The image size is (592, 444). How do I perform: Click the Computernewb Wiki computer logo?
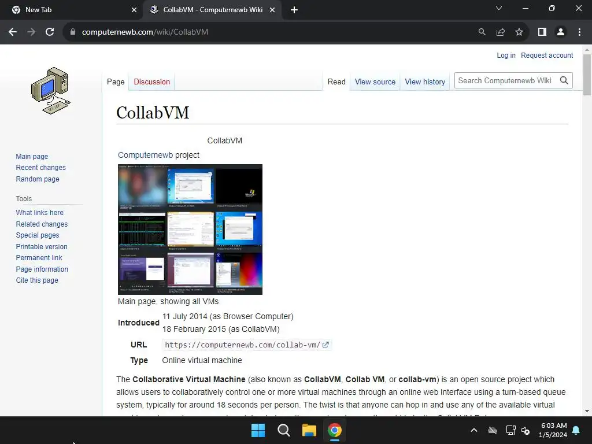tap(51, 91)
